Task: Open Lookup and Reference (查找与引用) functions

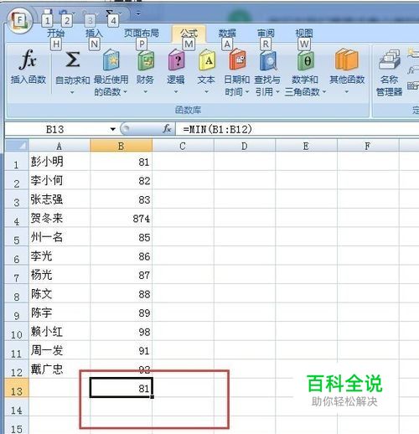Action: [x=267, y=73]
